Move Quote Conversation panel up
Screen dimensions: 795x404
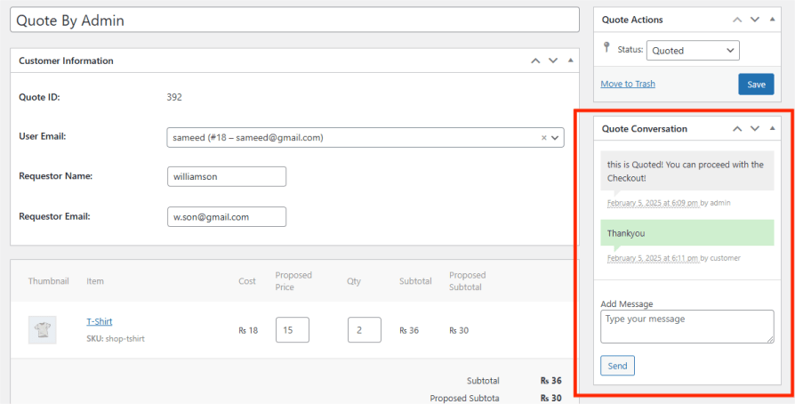(737, 129)
